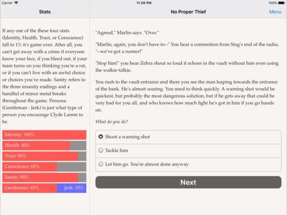Tap the 11:28 PM clock
Image resolution: width=287 pixels, height=215 pixels.
144,3
